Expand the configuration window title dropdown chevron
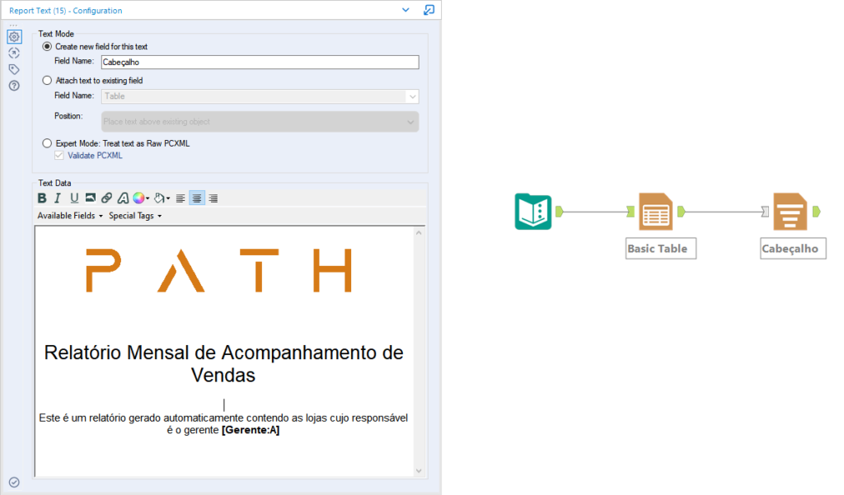The width and height of the screenshot is (844, 495). tap(406, 10)
